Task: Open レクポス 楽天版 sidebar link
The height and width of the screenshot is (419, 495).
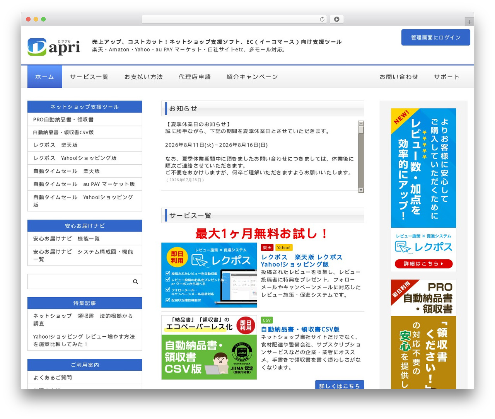Action: [85, 145]
